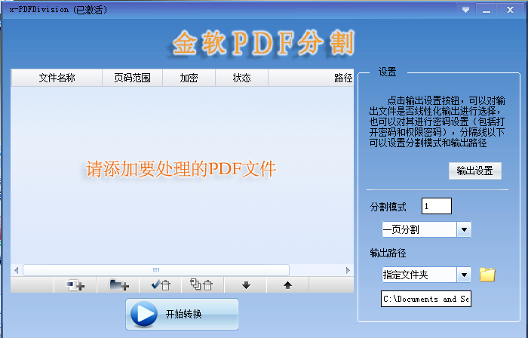
Task: Click the split mode number input field
Action: point(437,206)
